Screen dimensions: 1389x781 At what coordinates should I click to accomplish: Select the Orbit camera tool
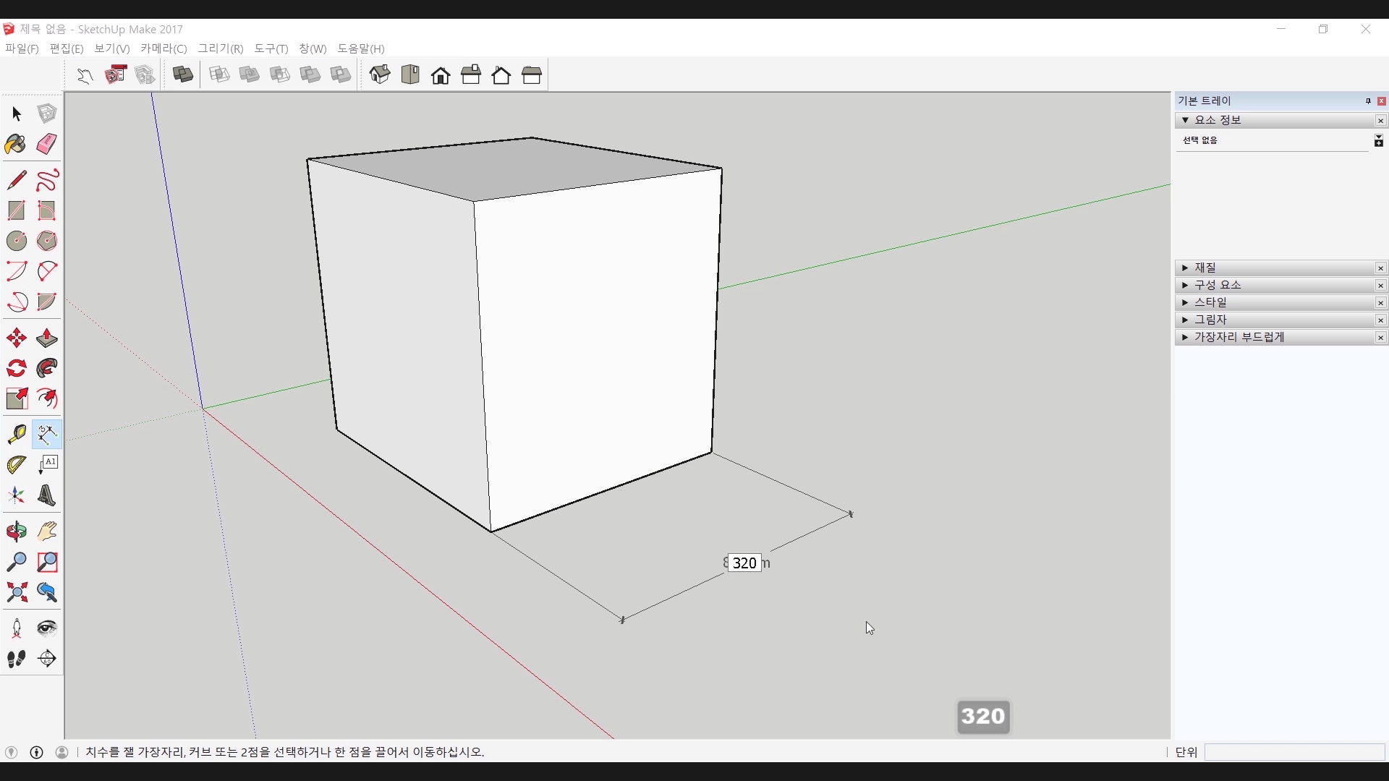(16, 532)
